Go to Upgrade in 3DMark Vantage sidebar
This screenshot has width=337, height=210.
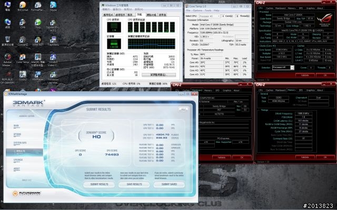[x=18, y=160]
